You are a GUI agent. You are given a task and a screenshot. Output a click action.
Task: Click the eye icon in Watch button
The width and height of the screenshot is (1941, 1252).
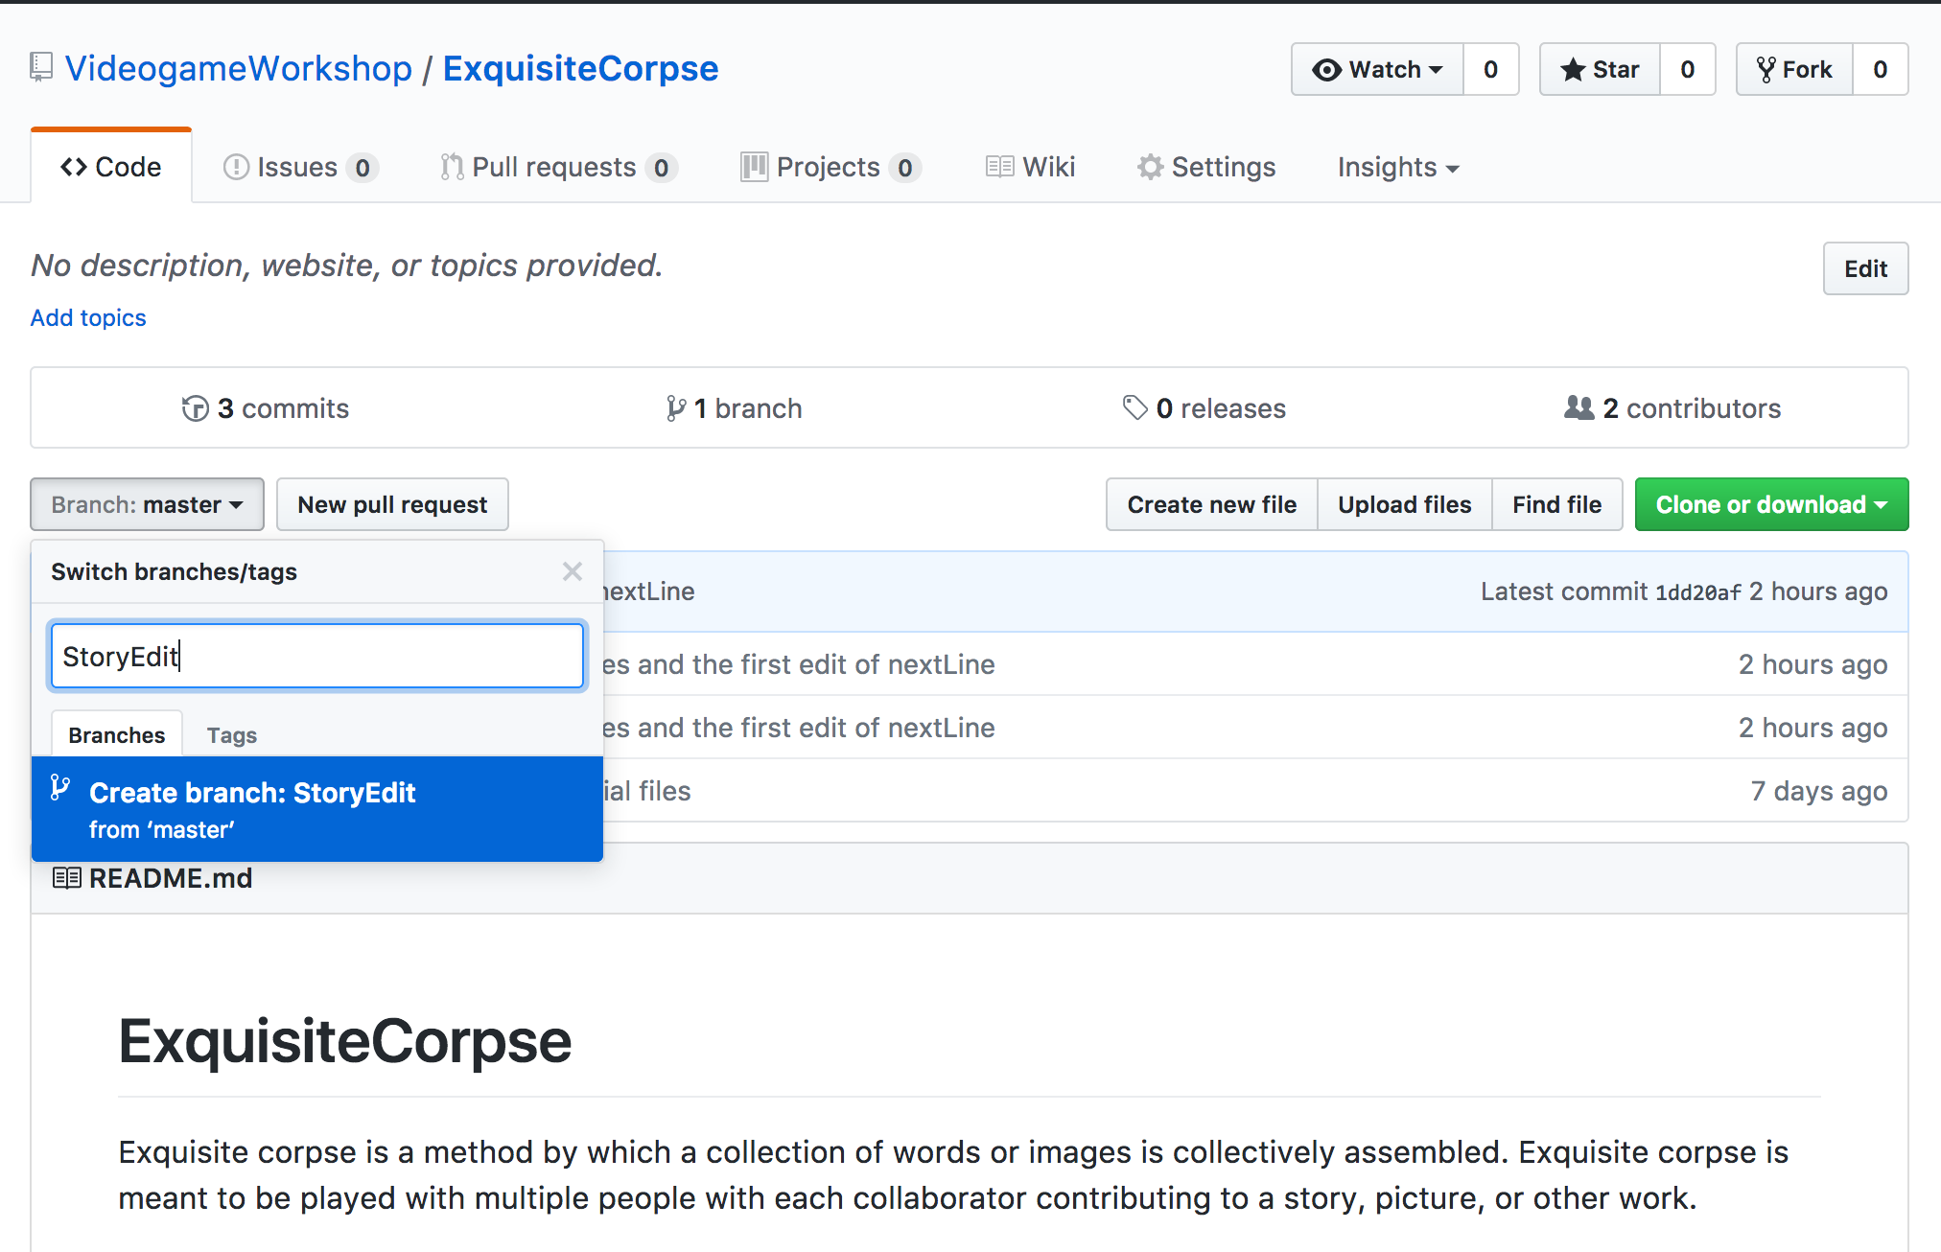tap(1327, 70)
